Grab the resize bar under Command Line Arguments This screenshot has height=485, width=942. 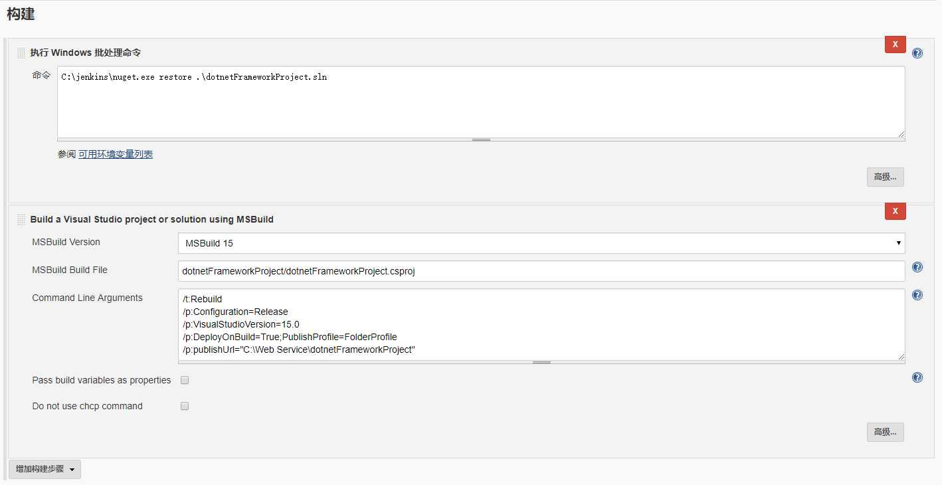pyautogui.click(x=541, y=363)
